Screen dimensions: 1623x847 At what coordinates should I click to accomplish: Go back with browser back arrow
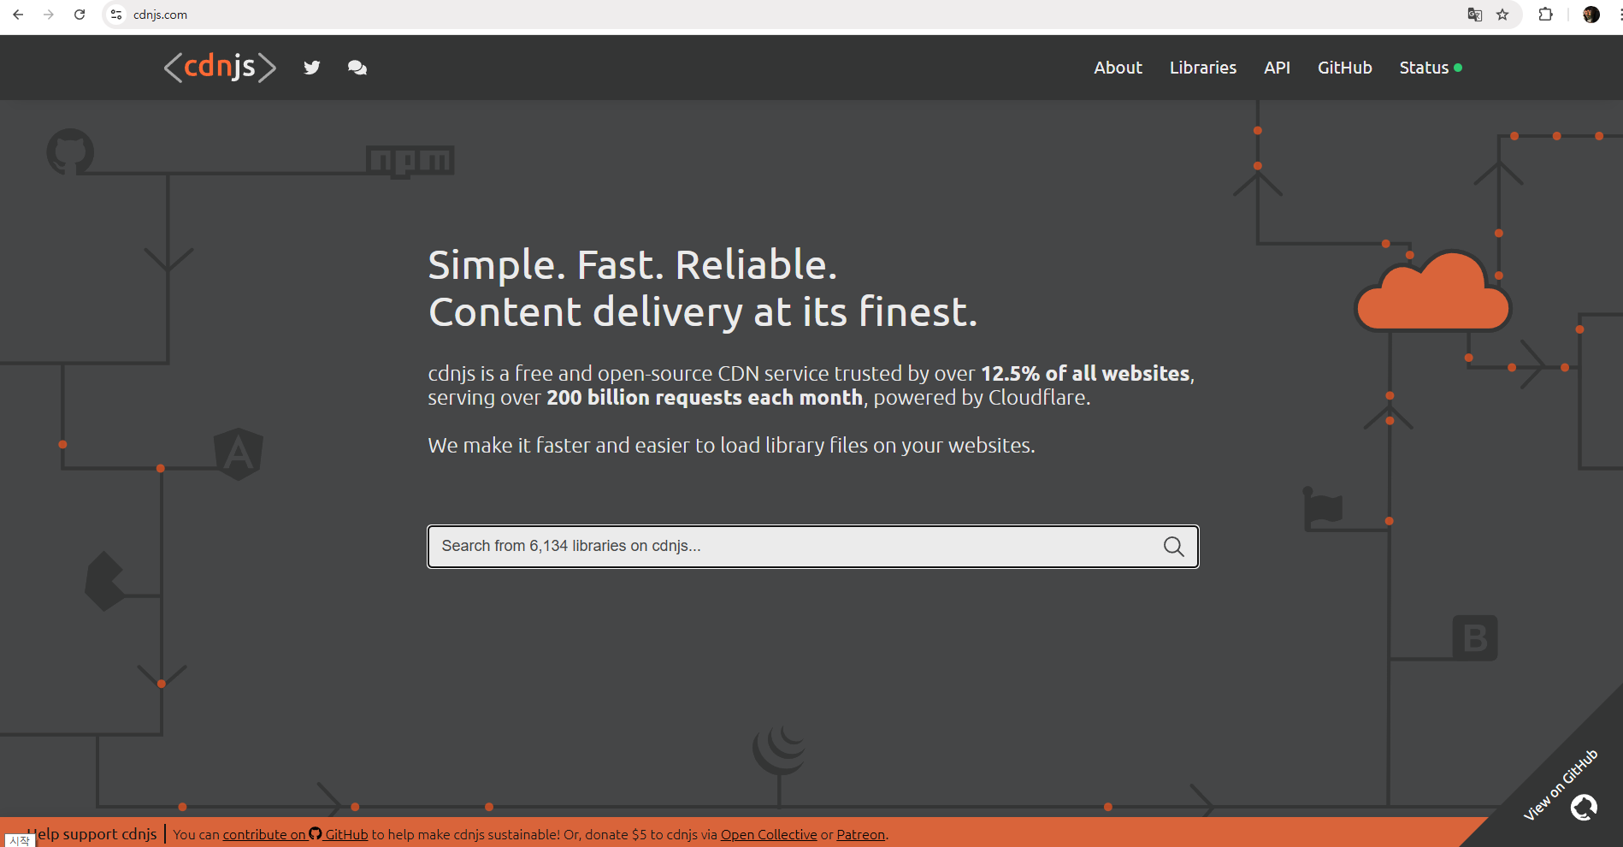(18, 15)
